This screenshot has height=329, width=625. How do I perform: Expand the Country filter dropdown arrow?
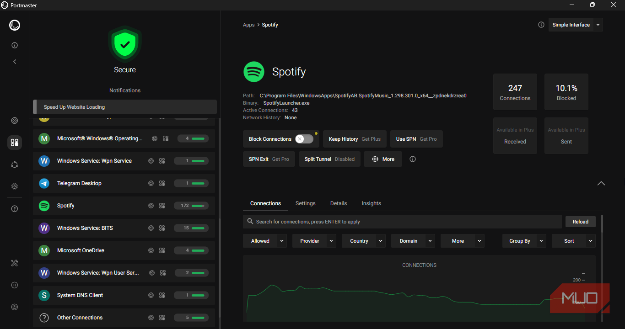pyautogui.click(x=381, y=241)
